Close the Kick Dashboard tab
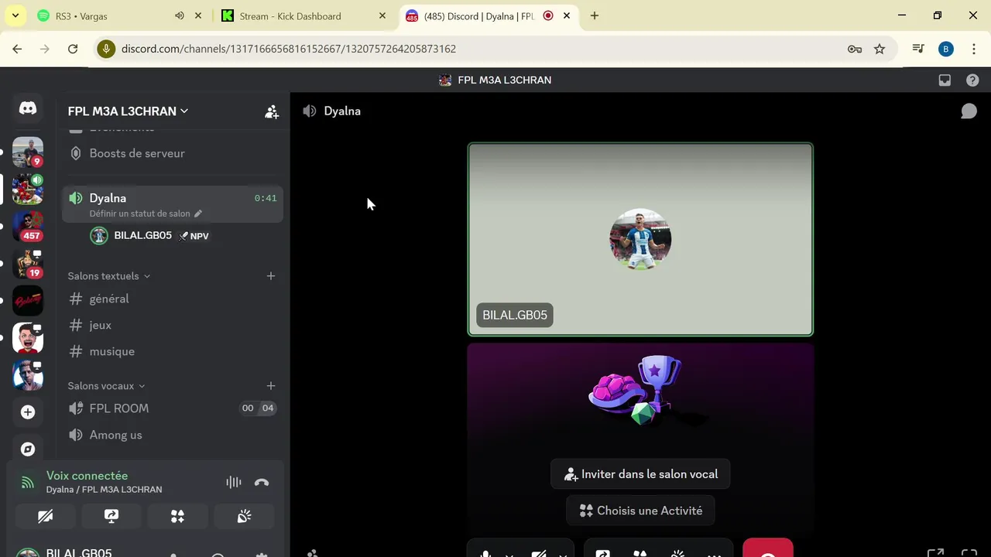991x557 pixels. click(x=382, y=15)
